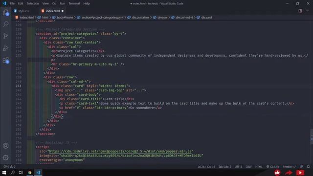The width and height of the screenshot is (313, 176).
Task: Open Task View on the taskbar
Action: pyautogui.click(x=21, y=173)
